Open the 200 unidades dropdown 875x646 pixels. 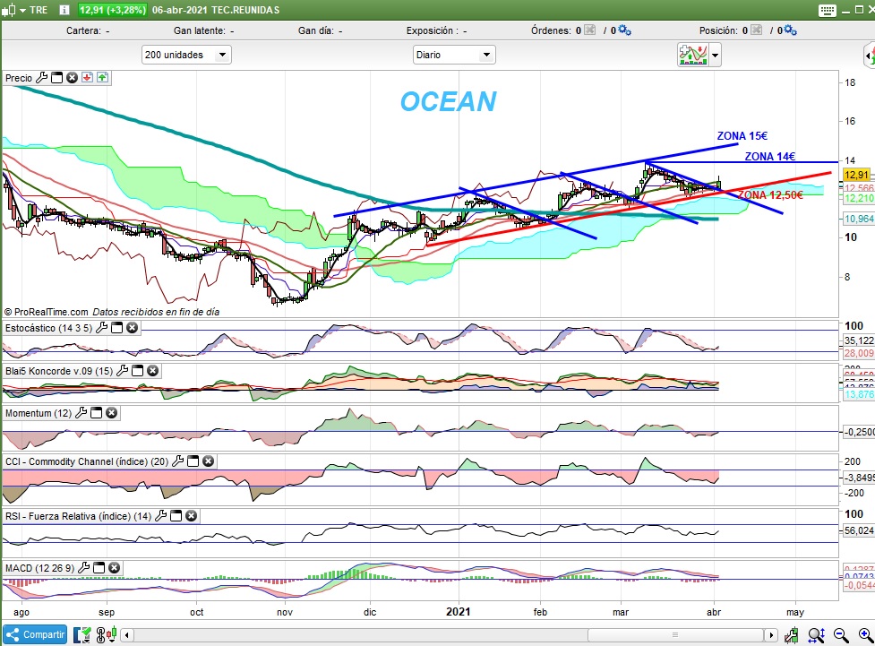186,55
